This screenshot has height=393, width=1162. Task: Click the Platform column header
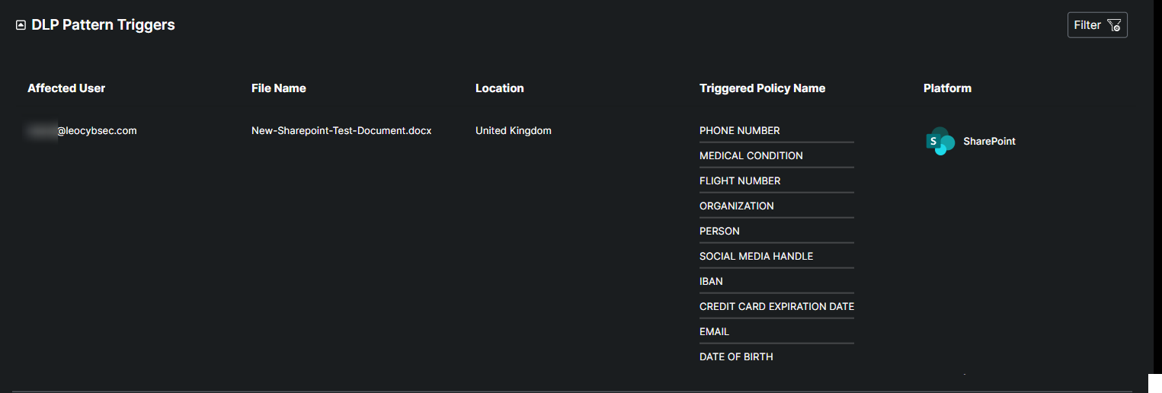(947, 88)
